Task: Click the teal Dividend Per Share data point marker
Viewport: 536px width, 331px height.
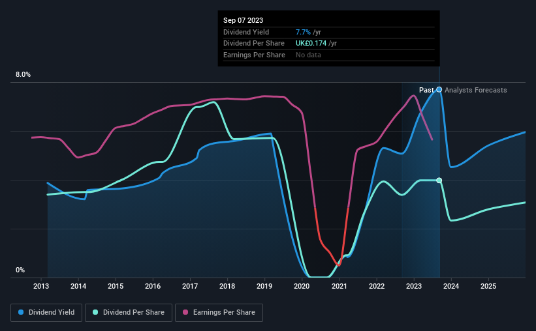Action: 439,180
